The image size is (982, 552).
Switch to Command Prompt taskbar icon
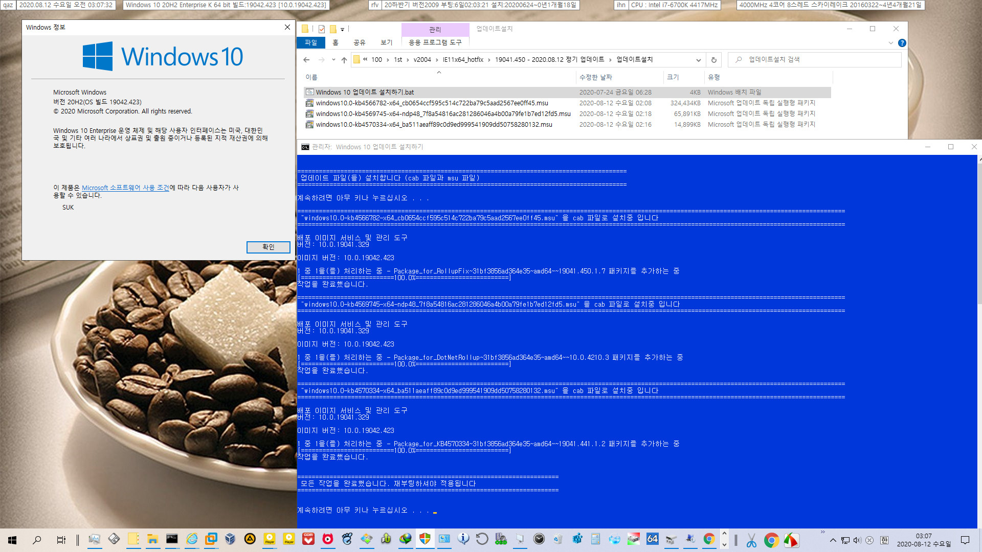pos(172,539)
